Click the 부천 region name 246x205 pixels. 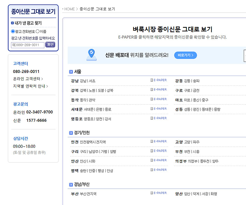tap(179, 152)
